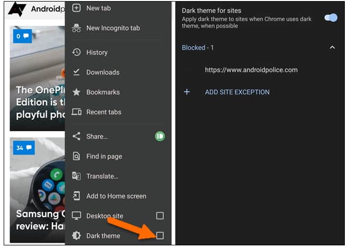Click the Share icon
The image size is (348, 248).
(76, 136)
